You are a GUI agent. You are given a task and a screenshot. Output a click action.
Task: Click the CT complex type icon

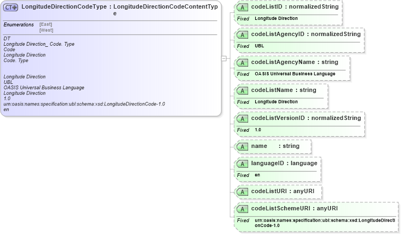[10, 8]
